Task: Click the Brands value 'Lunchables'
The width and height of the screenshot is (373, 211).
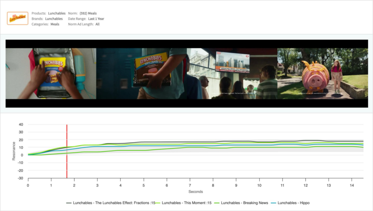Action: click(x=54, y=19)
